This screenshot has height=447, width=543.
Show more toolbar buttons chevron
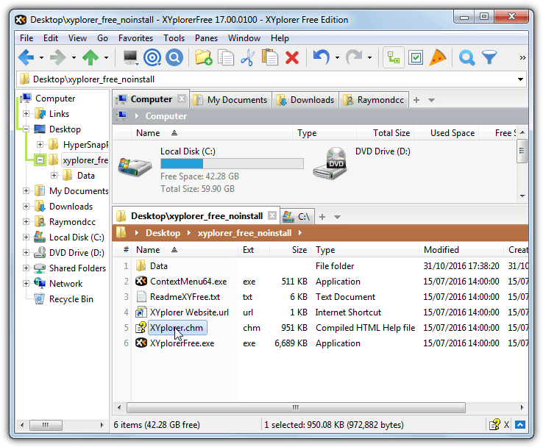click(522, 58)
